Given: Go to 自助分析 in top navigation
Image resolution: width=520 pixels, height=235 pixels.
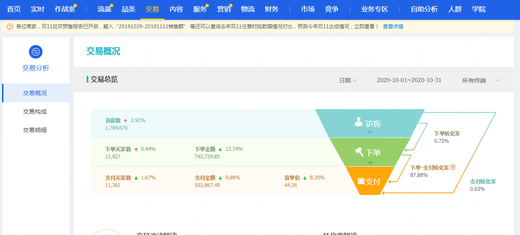Looking at the screenshot, I should click(x=424, y=9).
